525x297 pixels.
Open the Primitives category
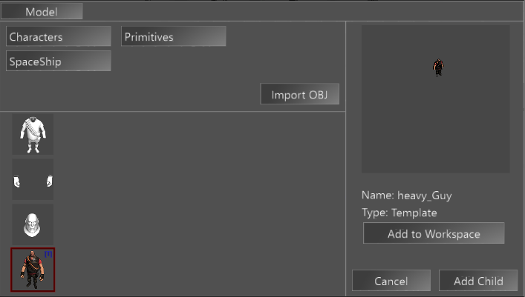tap(174, 36)
